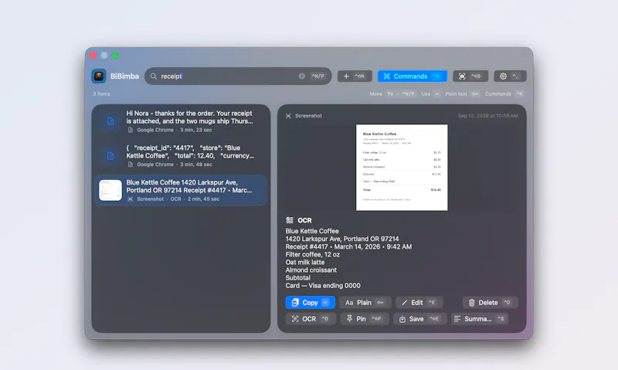Click the OCR section heading icon

click(290, 220)
